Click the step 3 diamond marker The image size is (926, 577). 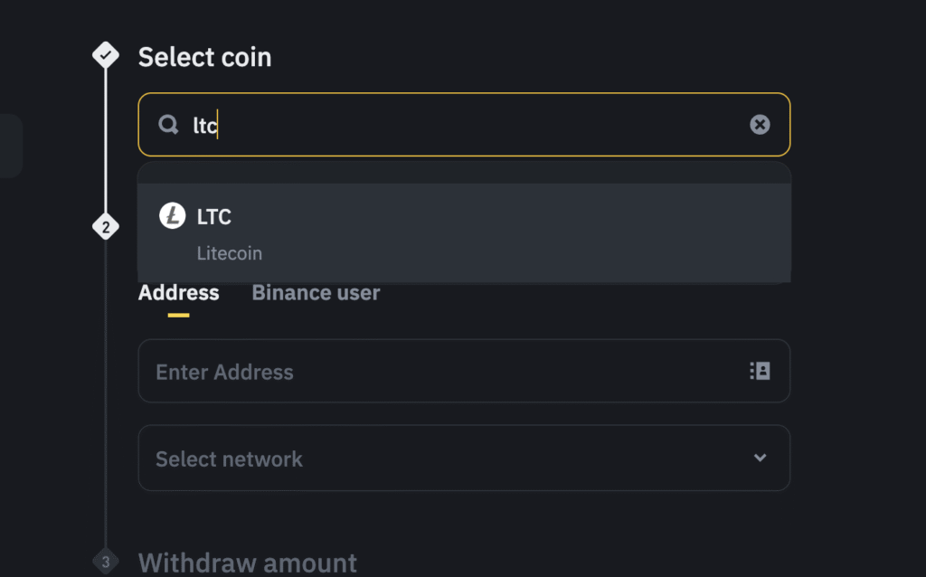pyautogui.click(x=106, y=562)
